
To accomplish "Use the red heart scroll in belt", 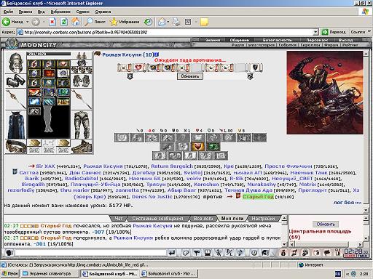I will click(x=138, y=68).
